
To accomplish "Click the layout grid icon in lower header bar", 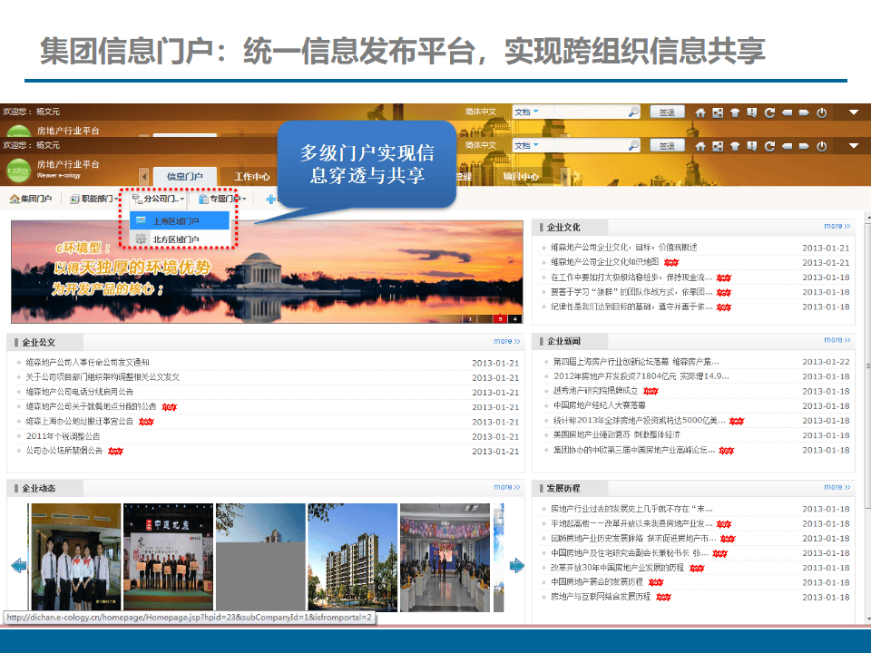I will point(718,146).
